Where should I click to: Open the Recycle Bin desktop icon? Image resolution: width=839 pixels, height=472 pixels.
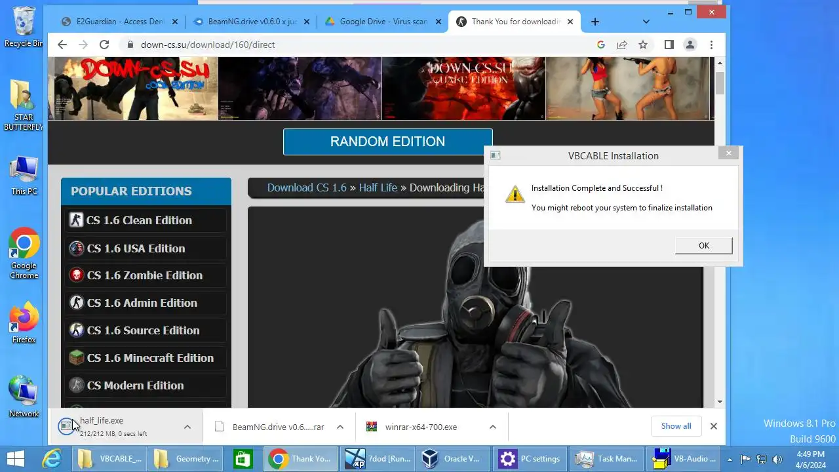coord(24,27)
